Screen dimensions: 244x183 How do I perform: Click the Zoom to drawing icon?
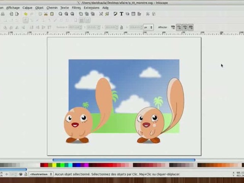66,14
